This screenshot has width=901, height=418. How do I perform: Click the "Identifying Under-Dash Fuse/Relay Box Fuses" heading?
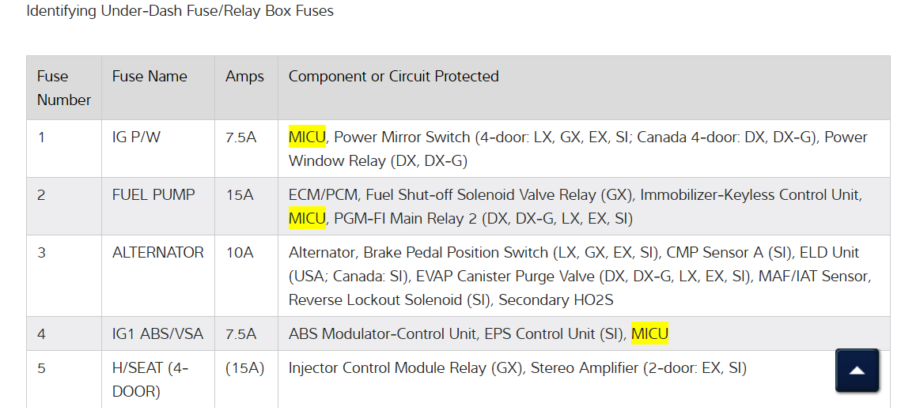(x=180, y=11)
